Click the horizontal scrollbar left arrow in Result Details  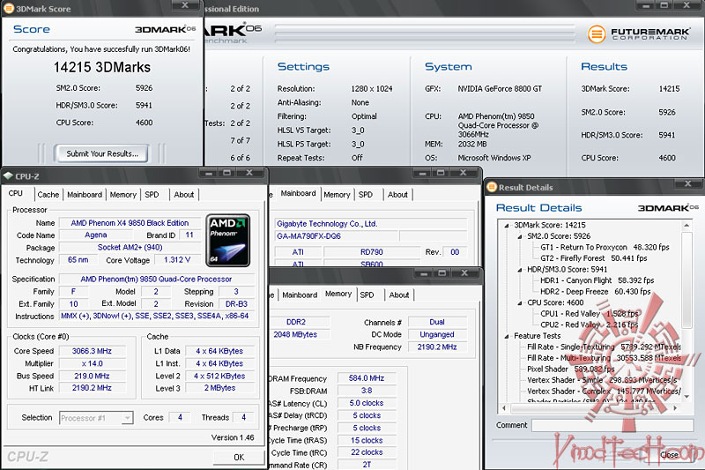click(504, 408)
